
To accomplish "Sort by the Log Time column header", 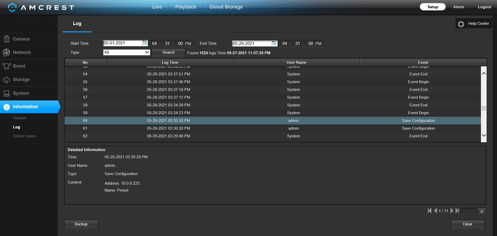I will (x=170, y=62).
